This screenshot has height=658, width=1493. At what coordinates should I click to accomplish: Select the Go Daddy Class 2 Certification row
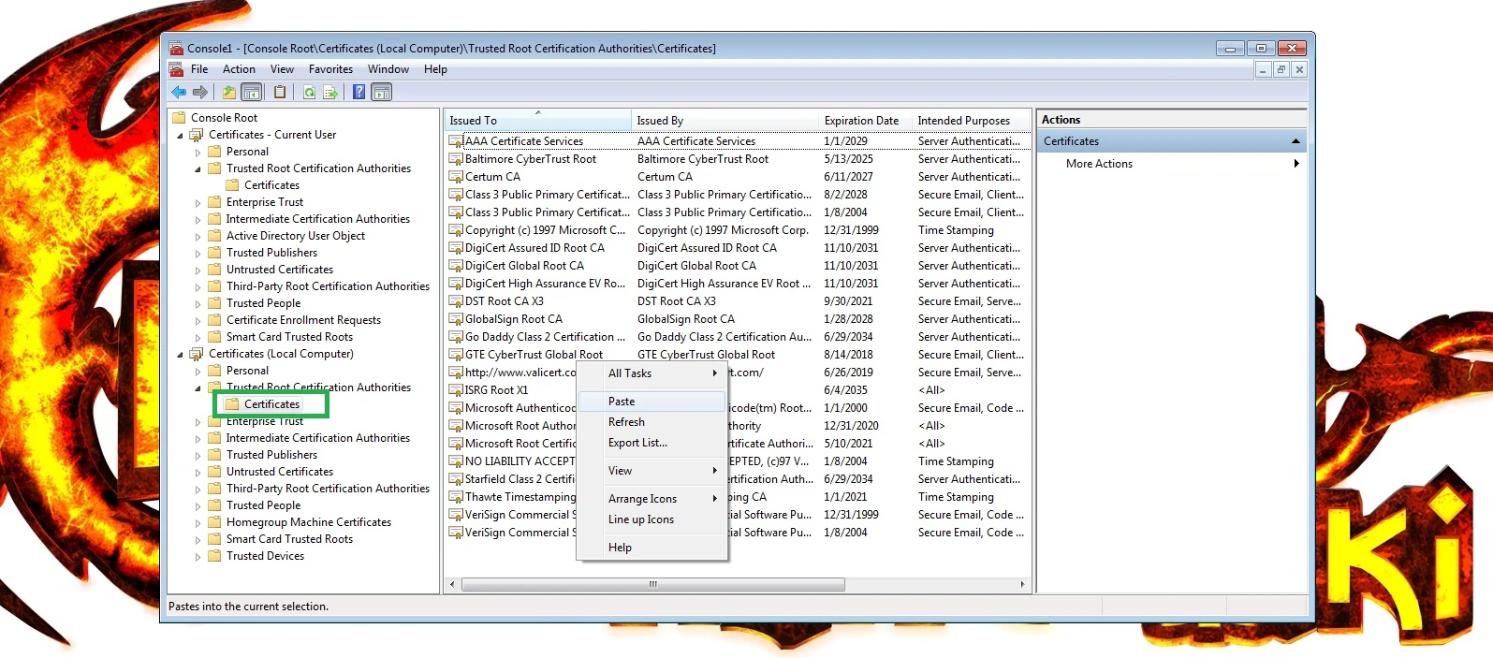(737, 337)
